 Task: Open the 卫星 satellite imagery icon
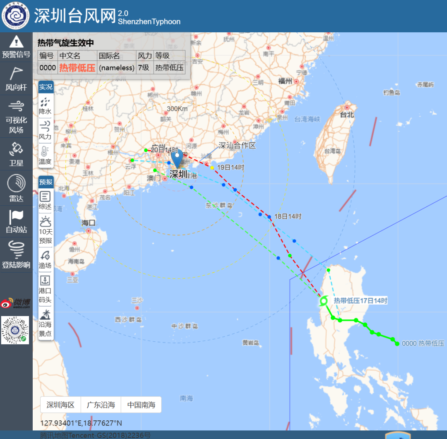[16, 154]
